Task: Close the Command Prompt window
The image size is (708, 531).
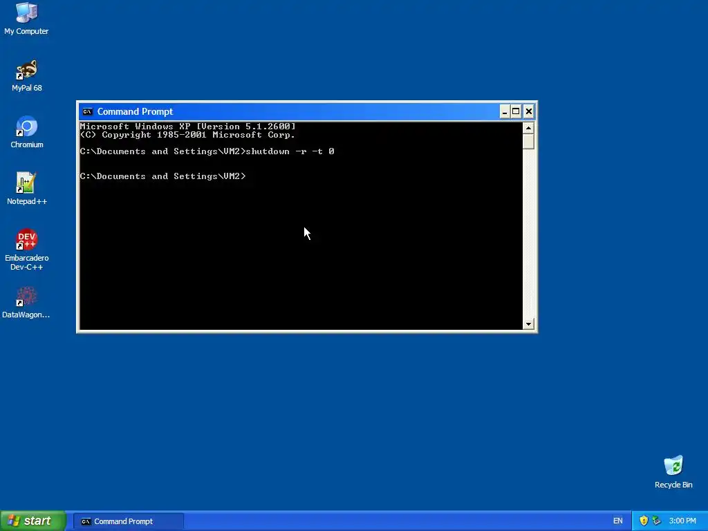Action: pyautogui.click(x=529, y=111)
